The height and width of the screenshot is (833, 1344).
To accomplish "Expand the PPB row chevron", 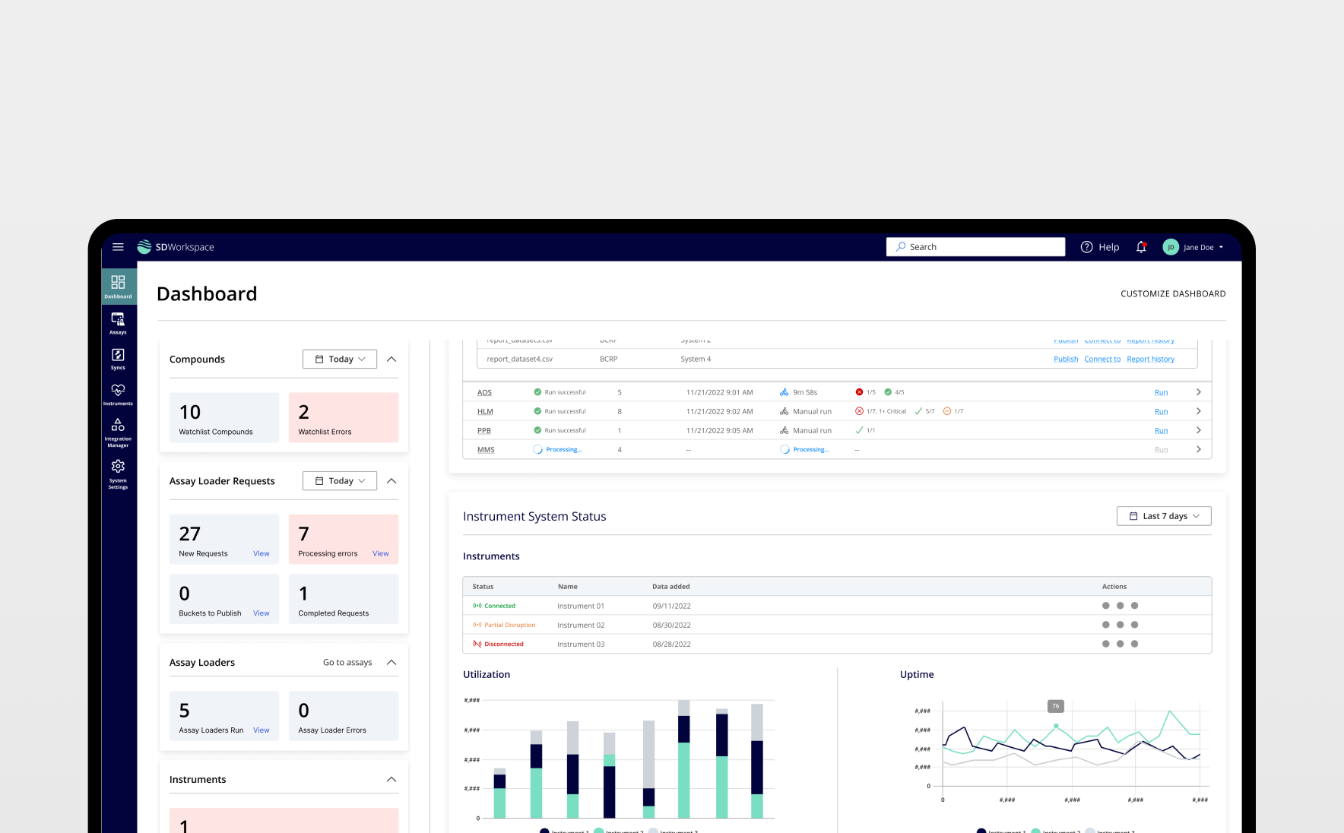I will pyautogui.click(x=1199, y=430).
